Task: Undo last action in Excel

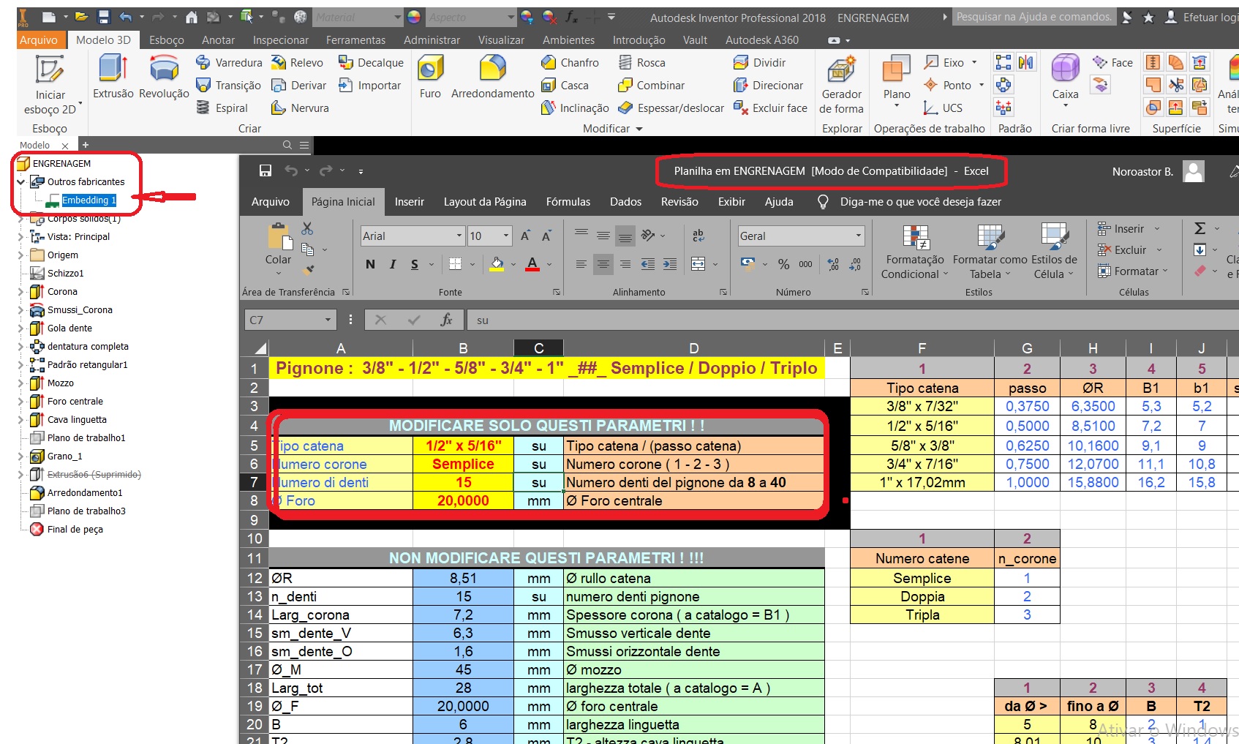Action: pyautogui.click(x=291, y=171)
